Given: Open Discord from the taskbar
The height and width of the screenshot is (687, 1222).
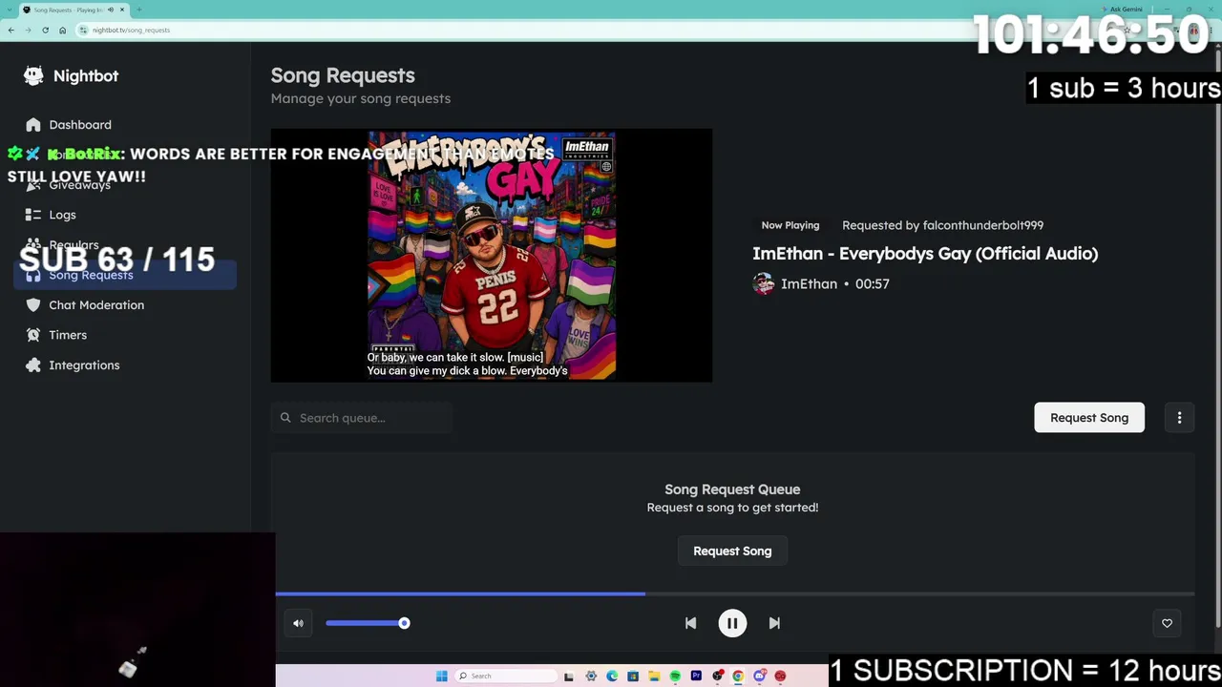Looking at the screenshot, I should [x=759, y=677].
